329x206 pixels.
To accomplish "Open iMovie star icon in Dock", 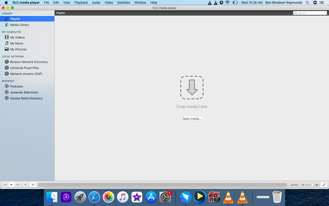I will pos(137,197).
